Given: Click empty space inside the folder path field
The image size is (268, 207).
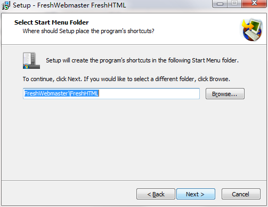Looking at the screenshot, I should tap(149, 93).
